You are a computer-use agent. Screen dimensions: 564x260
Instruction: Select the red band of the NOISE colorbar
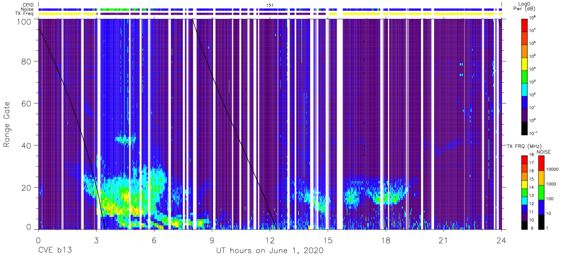[x=541, y=163]
